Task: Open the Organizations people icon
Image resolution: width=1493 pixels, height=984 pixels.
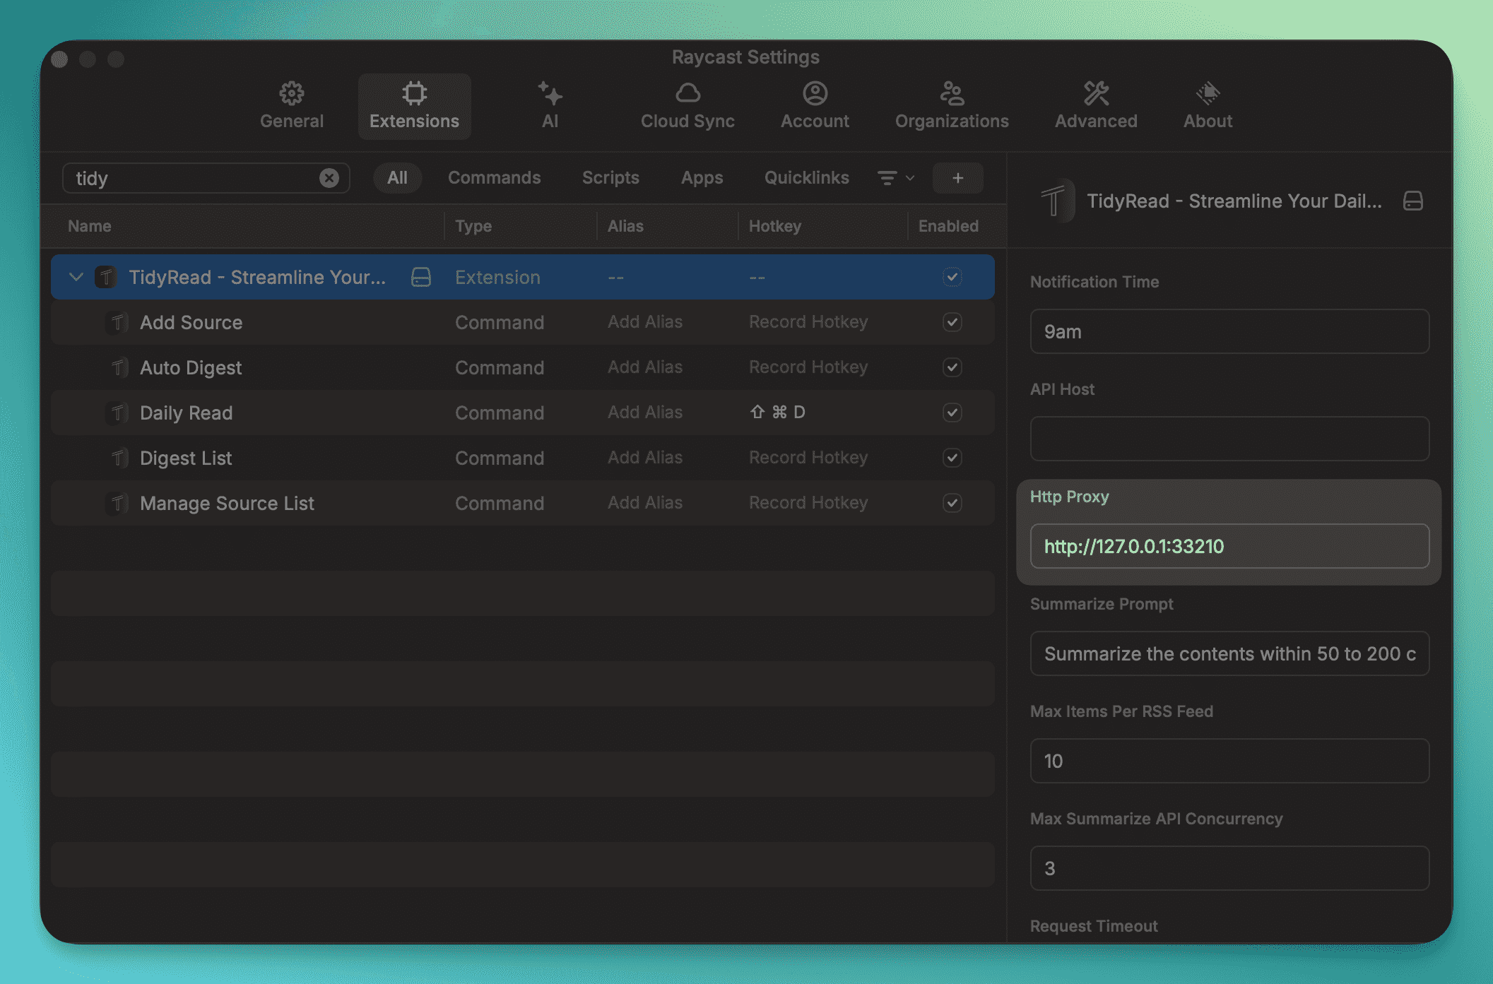Action: (952, 93)
